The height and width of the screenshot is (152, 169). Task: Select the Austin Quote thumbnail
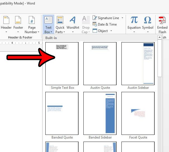tap(100, 63)
